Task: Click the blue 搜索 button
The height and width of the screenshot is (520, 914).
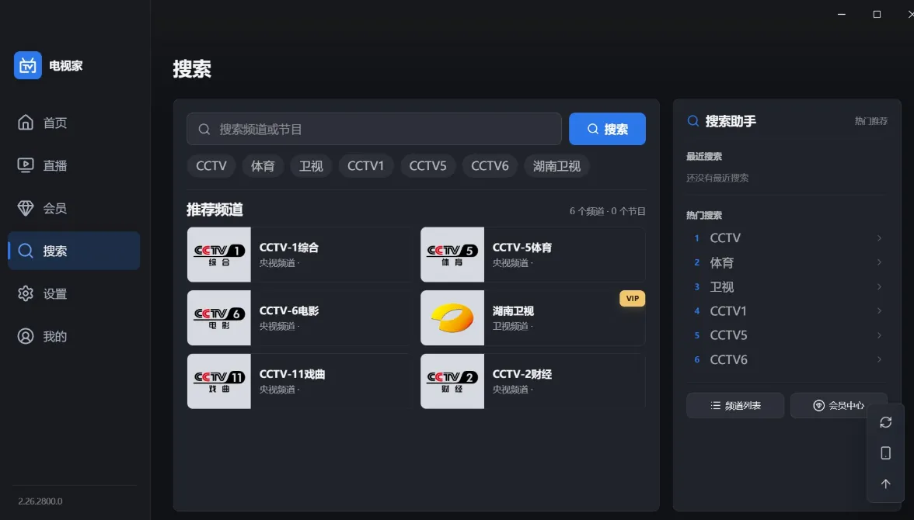Action: [607, 129]
